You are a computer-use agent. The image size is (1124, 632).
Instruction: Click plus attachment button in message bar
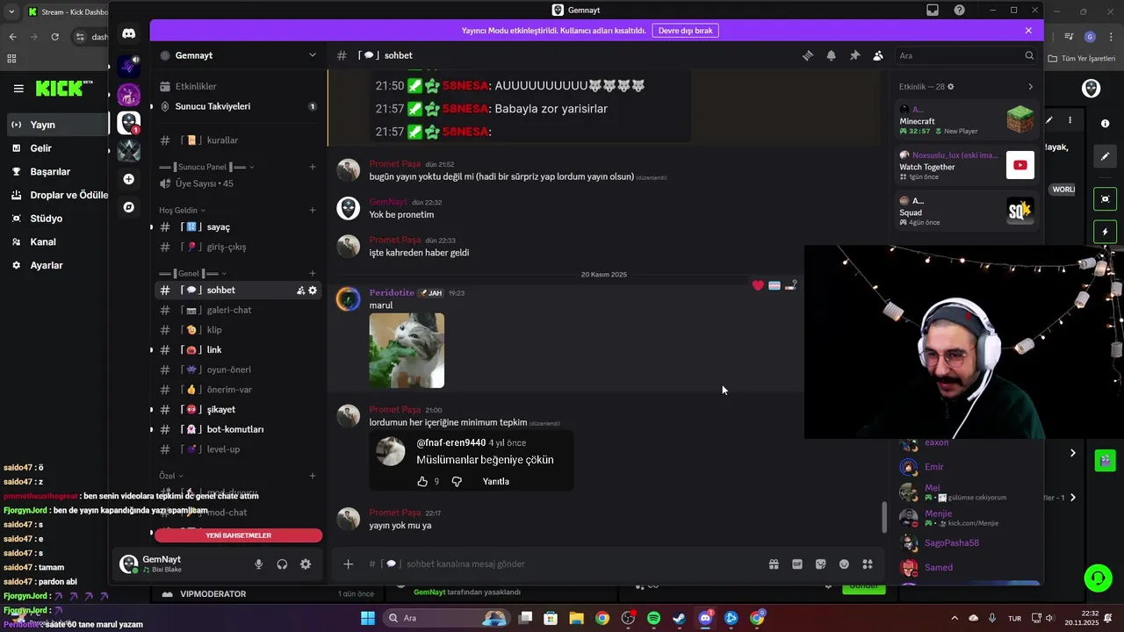point(349,564)
